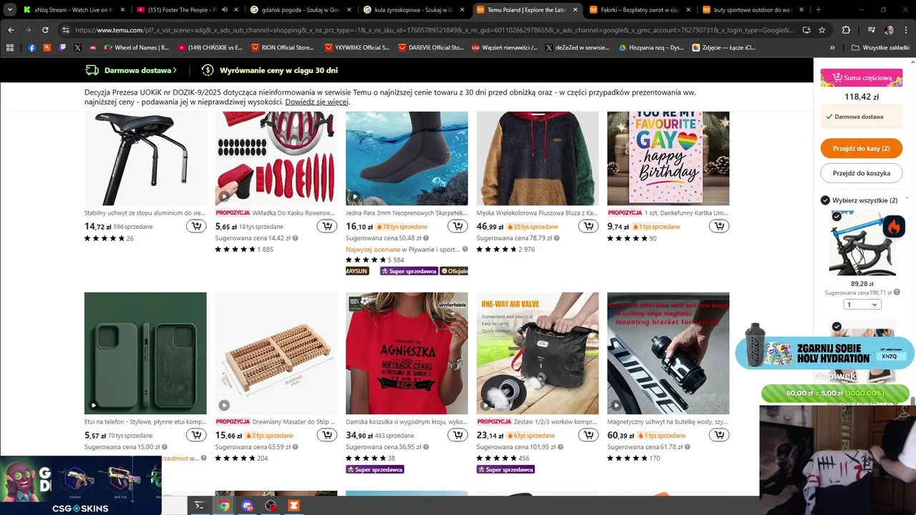The height and width of the screenshot is (515, 916).
Task: Click the info icon next to Sugerowana cena 14,42 zł
Action: click(x=296, y=238)
